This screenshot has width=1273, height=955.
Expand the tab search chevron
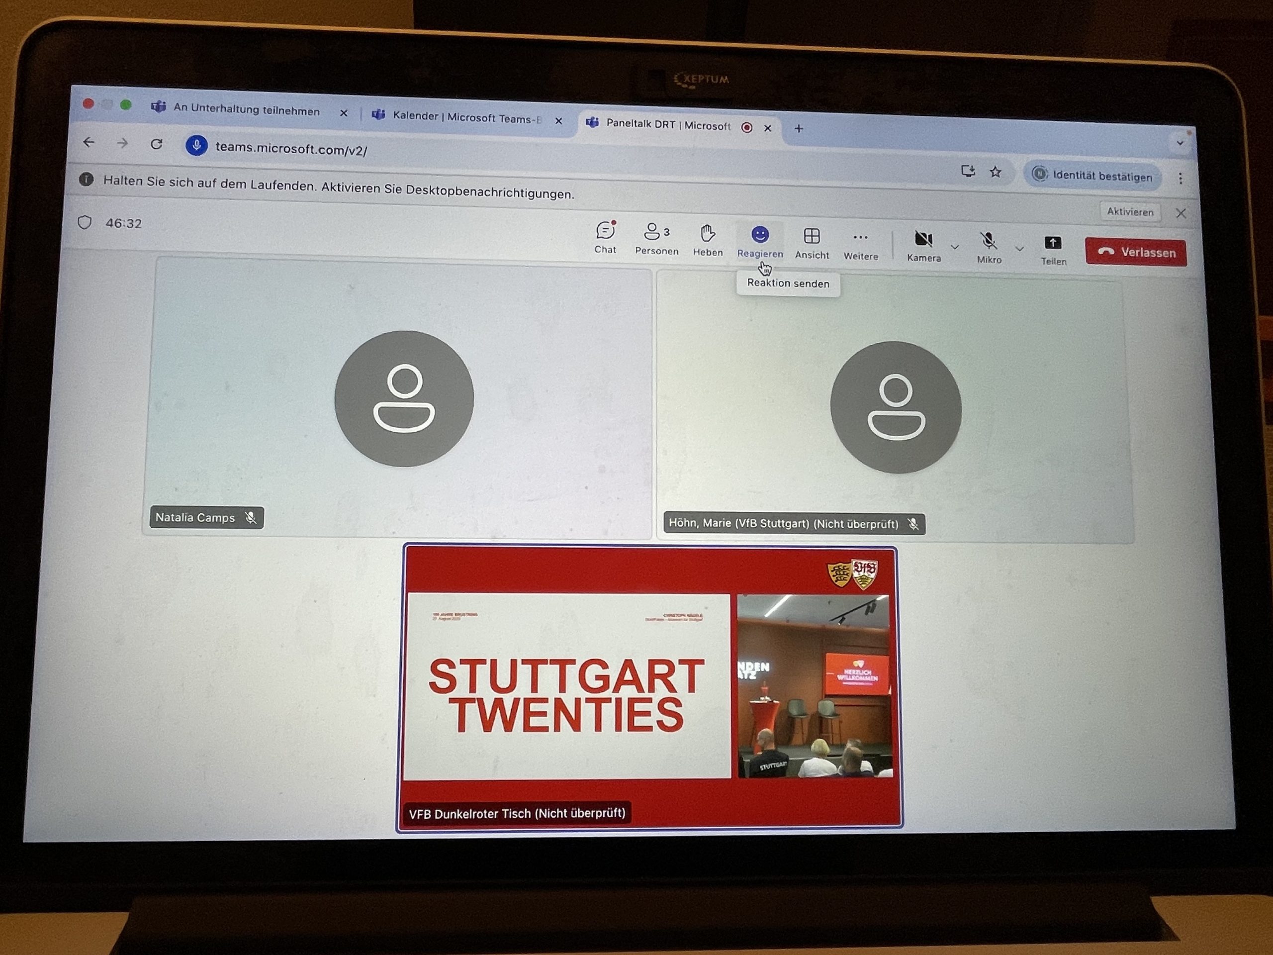[x=1180, y=143]
